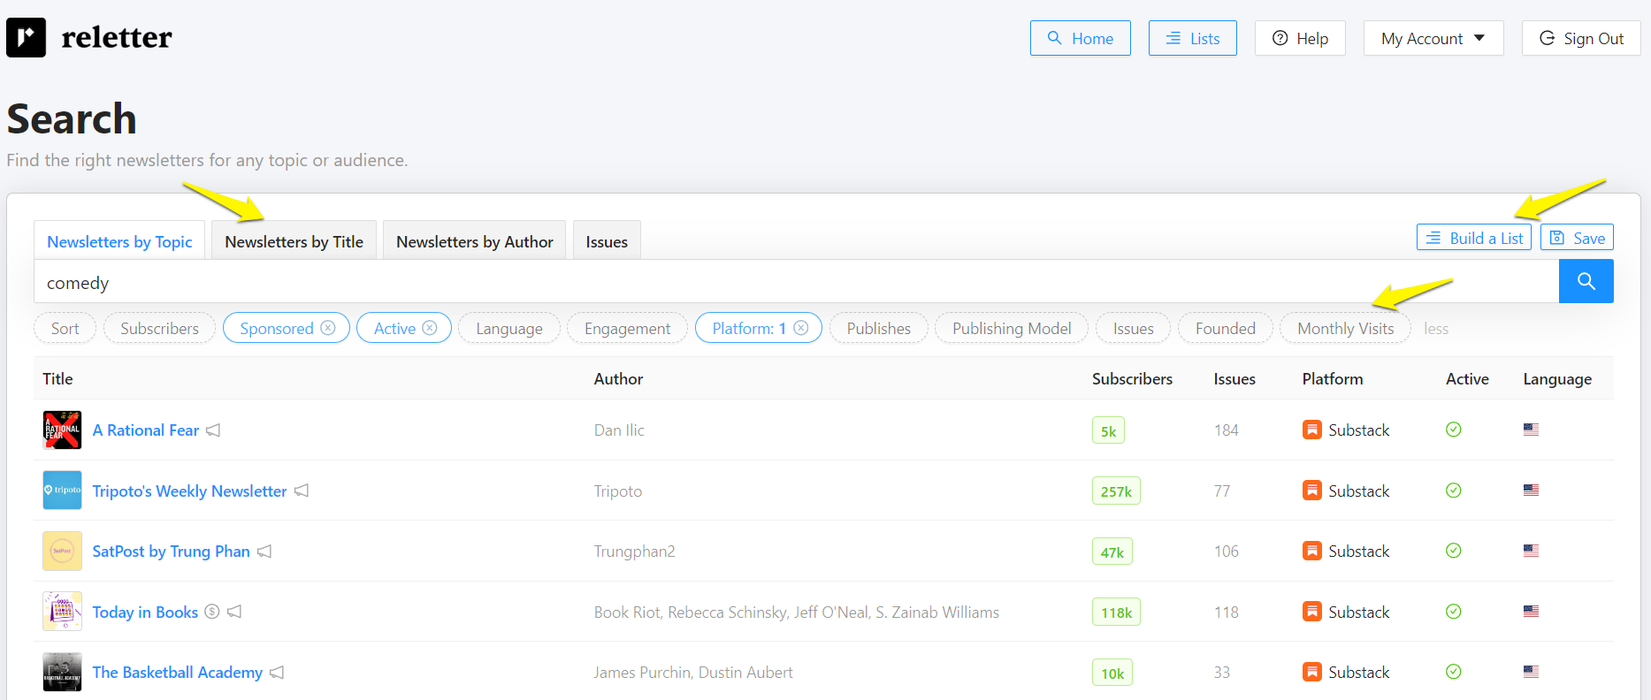This screenshot has width=1651, height=700.
Task: Remove the Platform filter with its x icon
Action: click(801, 328)
